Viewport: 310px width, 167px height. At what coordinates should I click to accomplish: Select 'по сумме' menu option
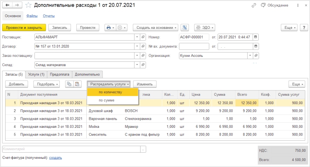click(107, 100)
